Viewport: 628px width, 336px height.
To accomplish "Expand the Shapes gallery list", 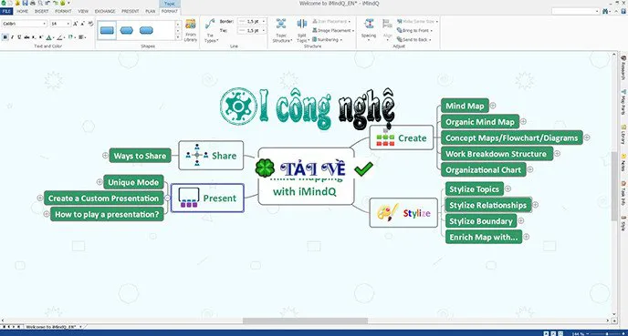I will [178, 37].
